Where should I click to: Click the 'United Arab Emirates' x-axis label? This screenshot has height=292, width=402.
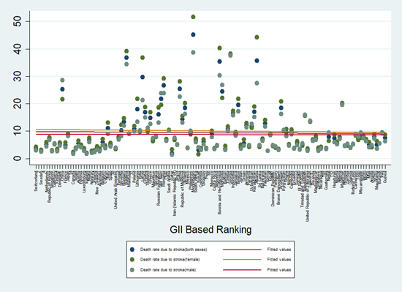(115, 190)
